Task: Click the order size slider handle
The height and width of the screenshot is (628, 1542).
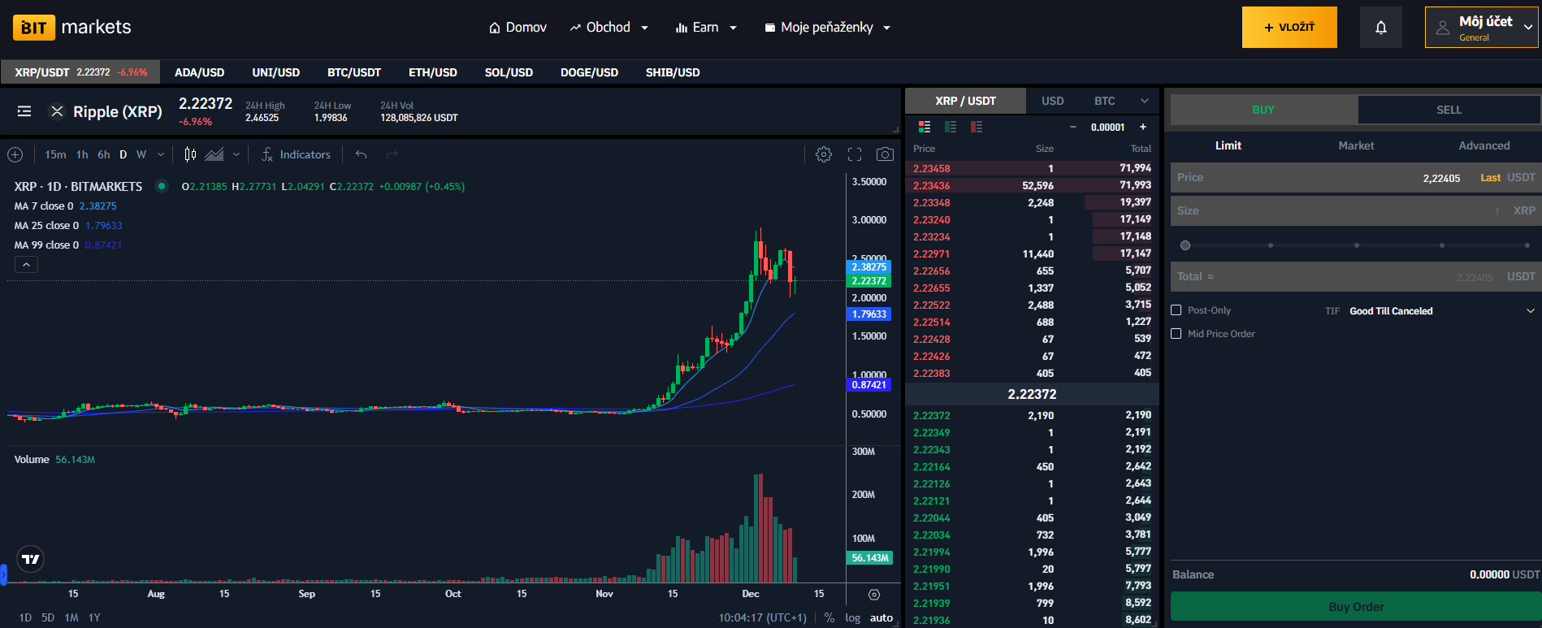Action: [1185, 245]
